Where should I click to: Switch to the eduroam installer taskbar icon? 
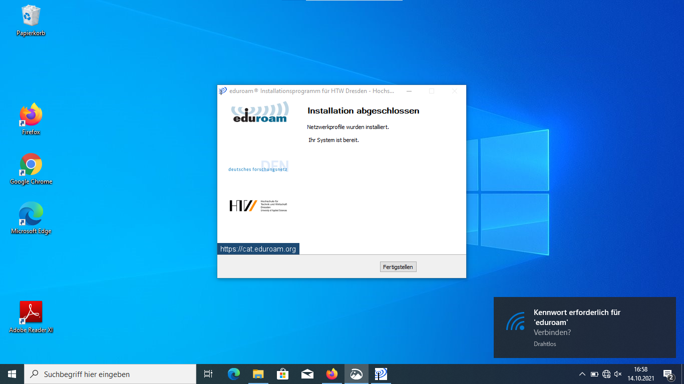[381, 374]
